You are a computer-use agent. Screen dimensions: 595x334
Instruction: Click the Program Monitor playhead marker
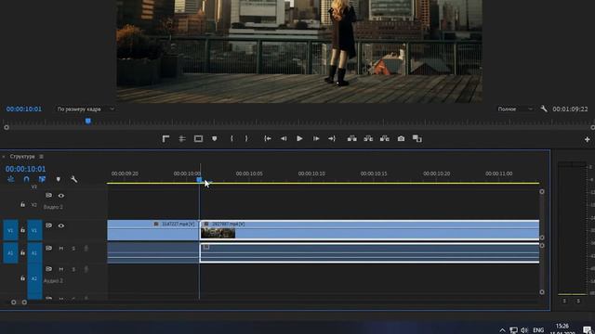pos(88,122)
